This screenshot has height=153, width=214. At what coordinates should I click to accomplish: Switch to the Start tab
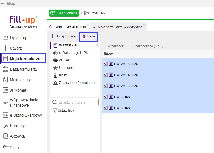point(56,27)
